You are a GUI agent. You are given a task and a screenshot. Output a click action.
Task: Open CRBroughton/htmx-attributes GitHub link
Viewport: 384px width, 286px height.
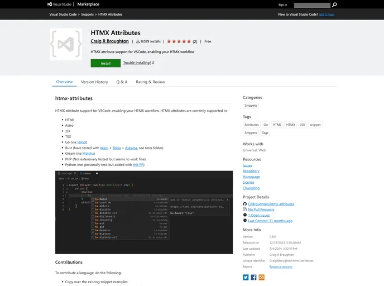click(271, 204)
